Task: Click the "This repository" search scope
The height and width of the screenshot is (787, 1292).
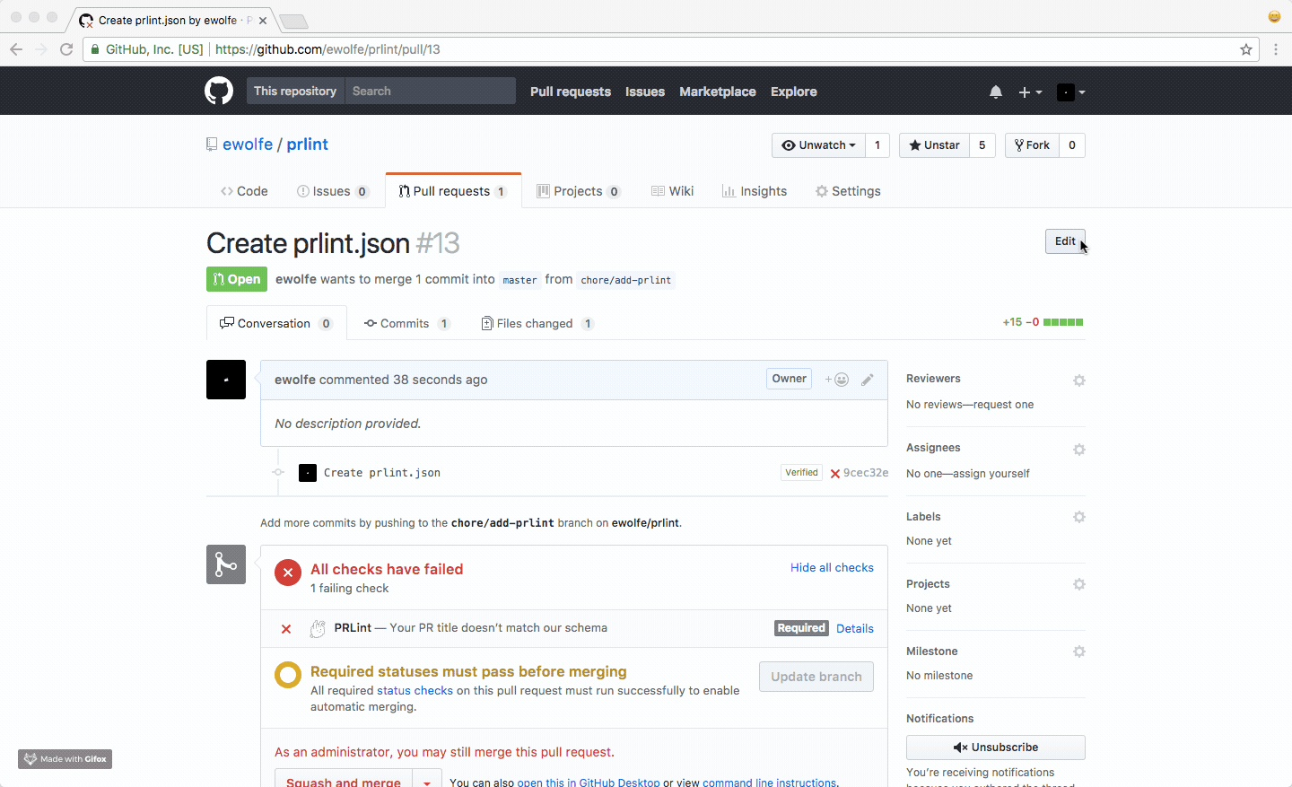Action: pos(295,91)
